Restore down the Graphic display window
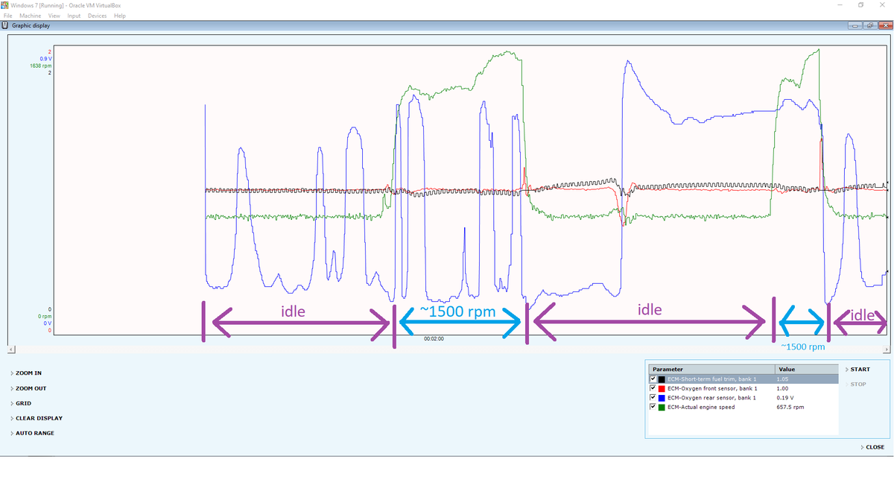The height and width of the screenshot is (503, 894). point(869,25)
